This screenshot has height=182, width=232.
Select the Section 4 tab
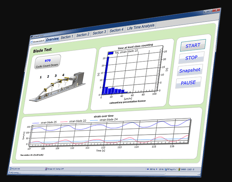(116, 31)
